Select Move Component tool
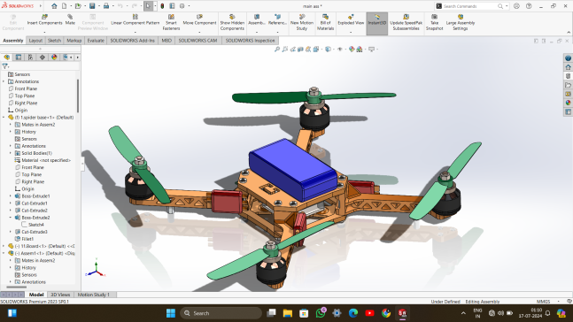The height and width of the screenshot is (322, 573). [199, 19]
